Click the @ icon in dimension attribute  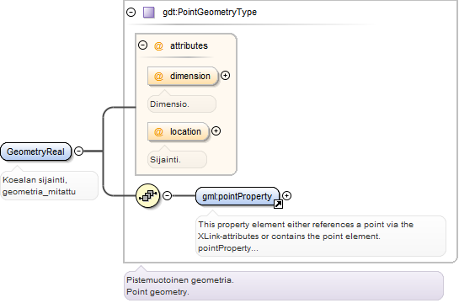158,77
